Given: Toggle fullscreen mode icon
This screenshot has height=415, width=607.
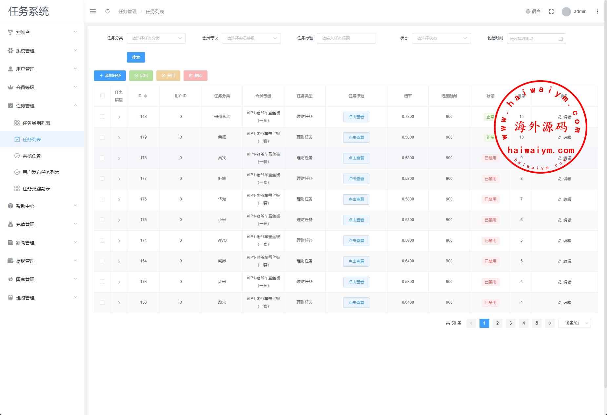Looking at the screenshot, I should [551, 11].
